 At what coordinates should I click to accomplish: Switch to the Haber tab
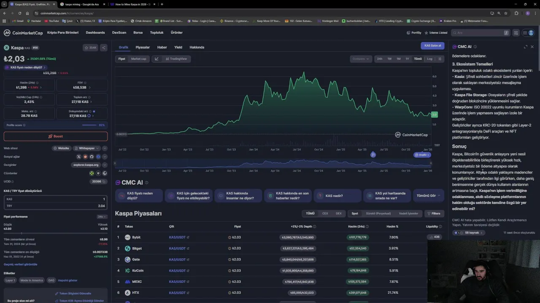(x=162, y=47)
